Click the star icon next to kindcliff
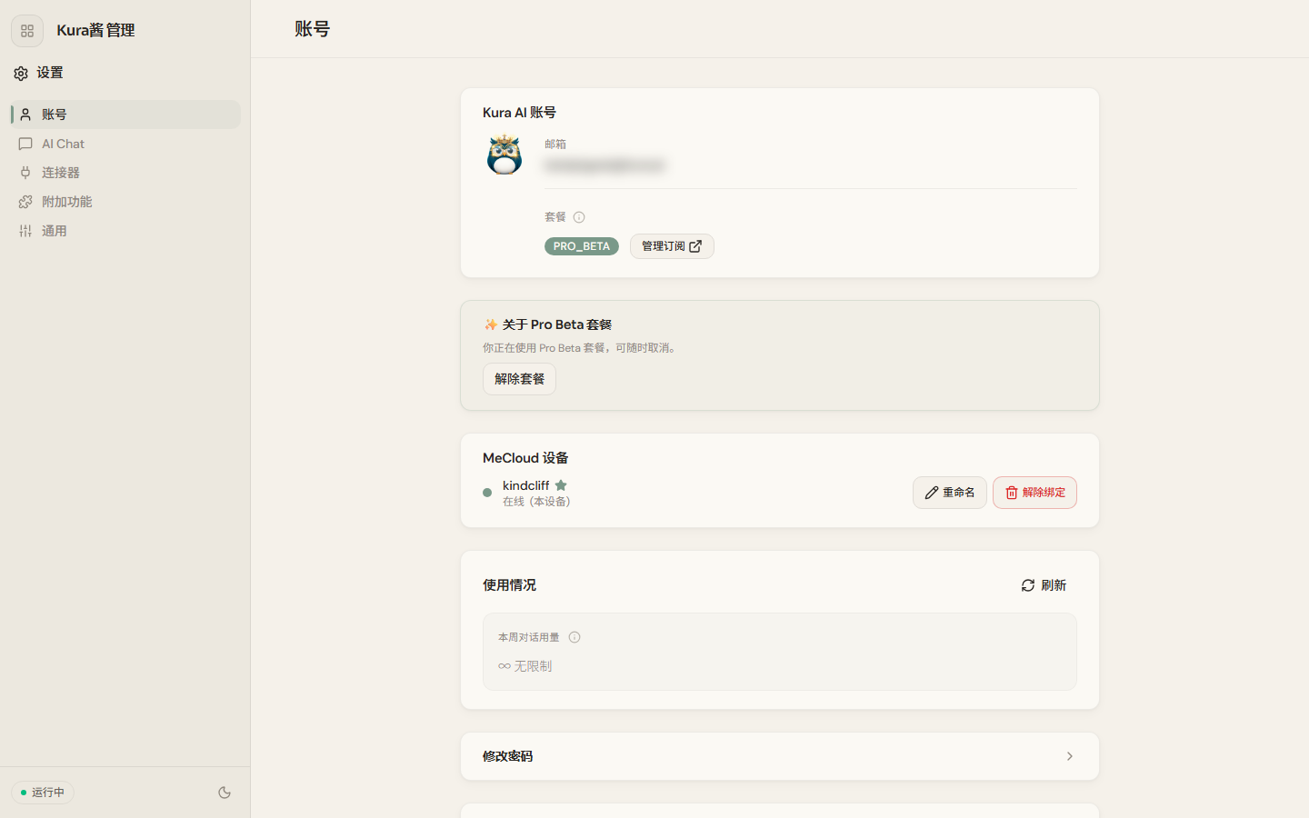The height and width of the screenshot is (818, 1309). (x=561, y=485)
